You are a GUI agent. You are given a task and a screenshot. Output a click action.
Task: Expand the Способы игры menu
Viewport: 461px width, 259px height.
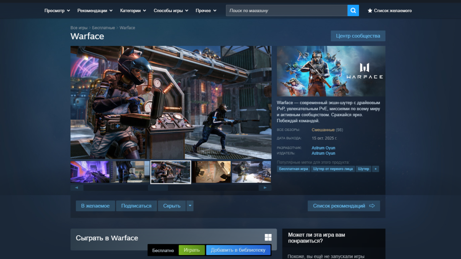click(171, 11)
